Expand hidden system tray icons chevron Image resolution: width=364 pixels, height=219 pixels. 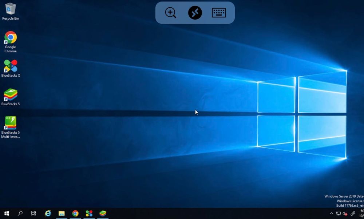click(x=331, y=214)
